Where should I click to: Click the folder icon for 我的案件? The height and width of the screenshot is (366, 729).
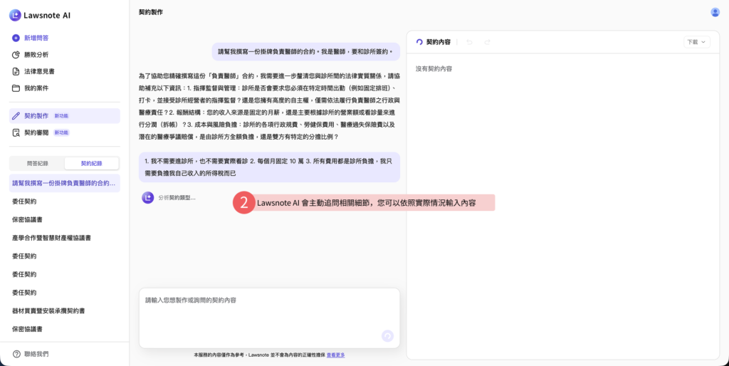pos(16,88)
